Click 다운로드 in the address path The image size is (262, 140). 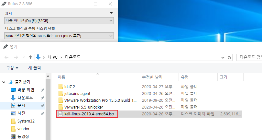click(x=73, y=57)
